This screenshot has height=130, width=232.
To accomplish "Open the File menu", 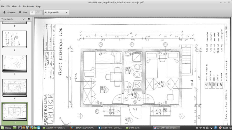I will tap(3, 6).
